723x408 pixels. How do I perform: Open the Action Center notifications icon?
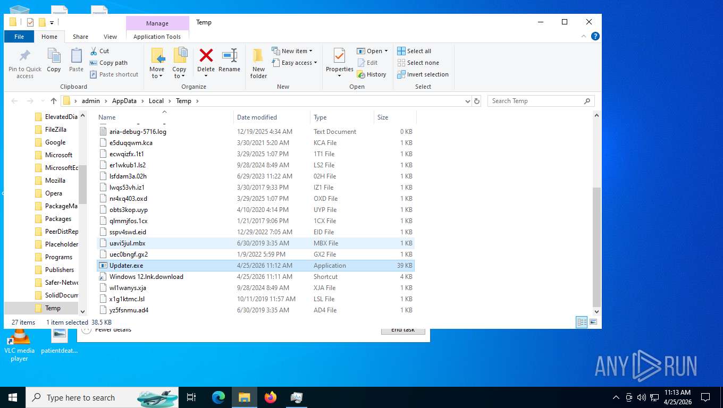[x=705, y=397]
